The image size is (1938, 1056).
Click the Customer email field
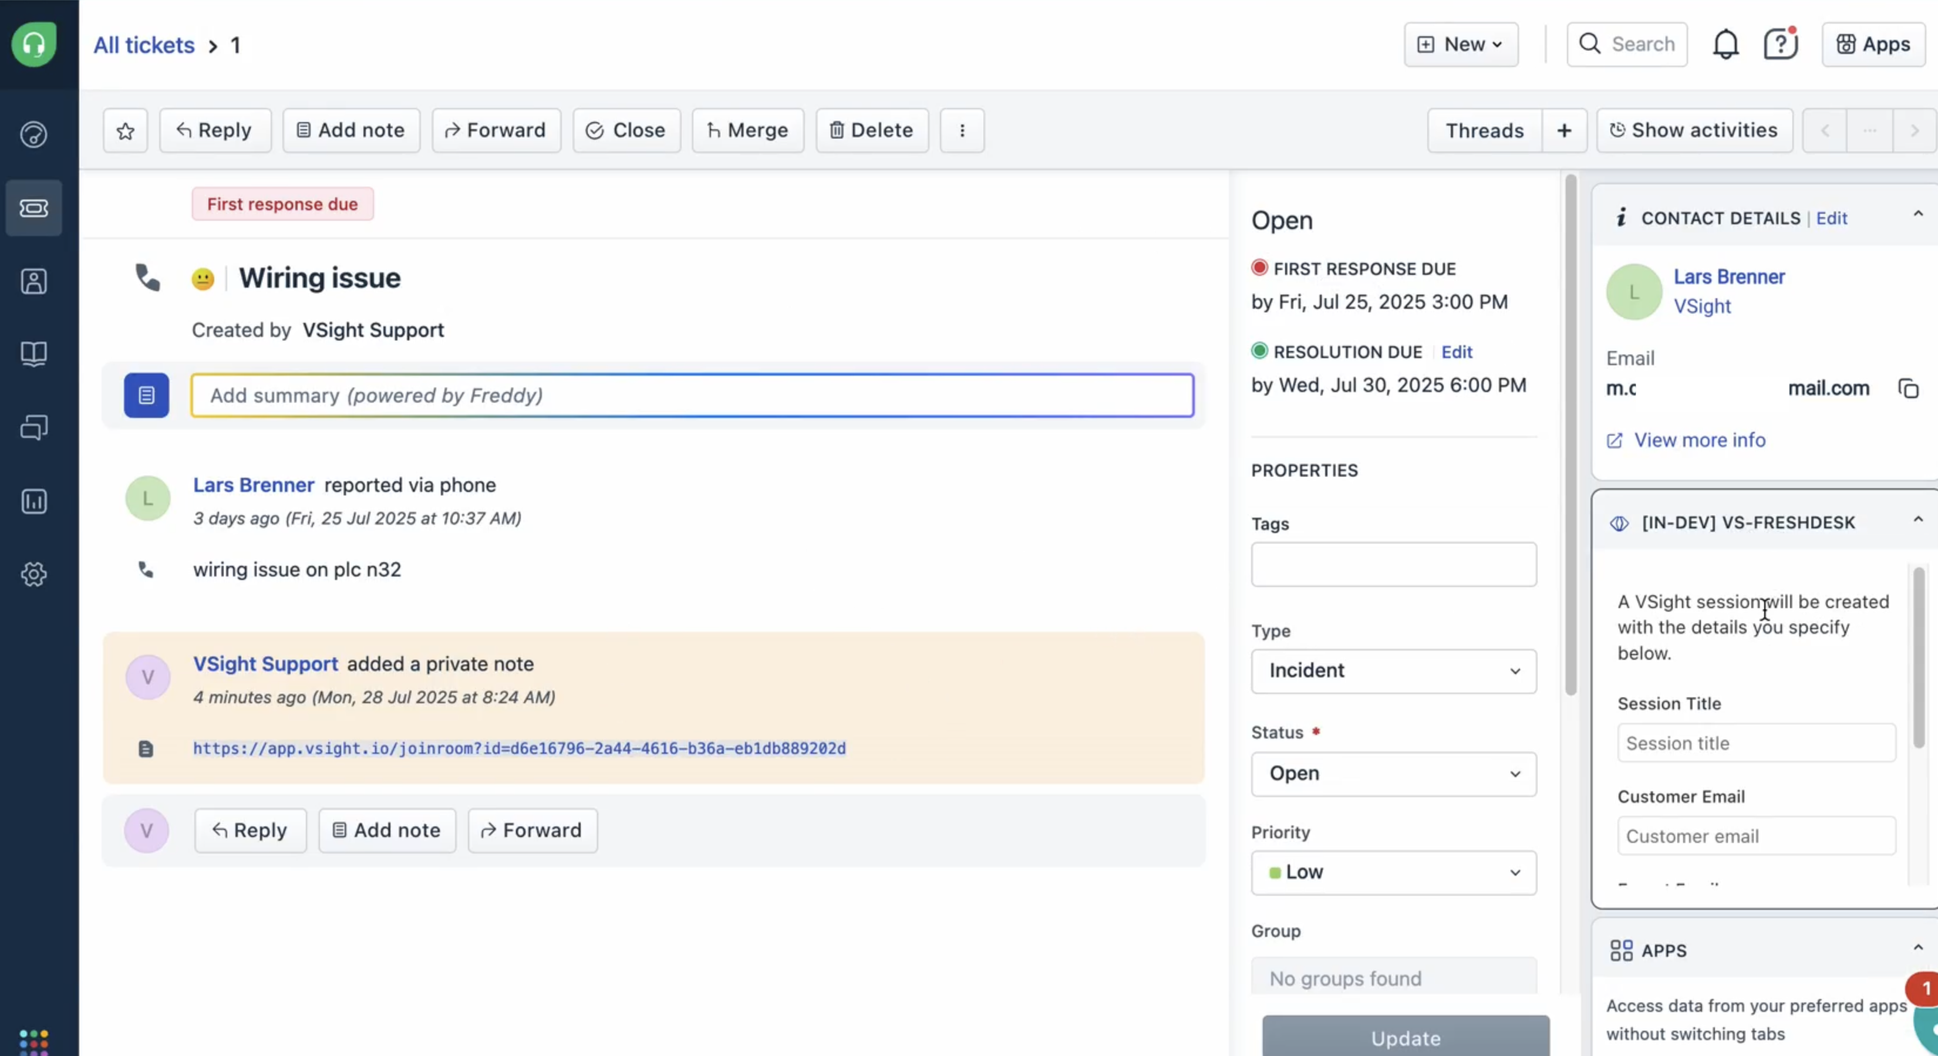point(1756,836)
